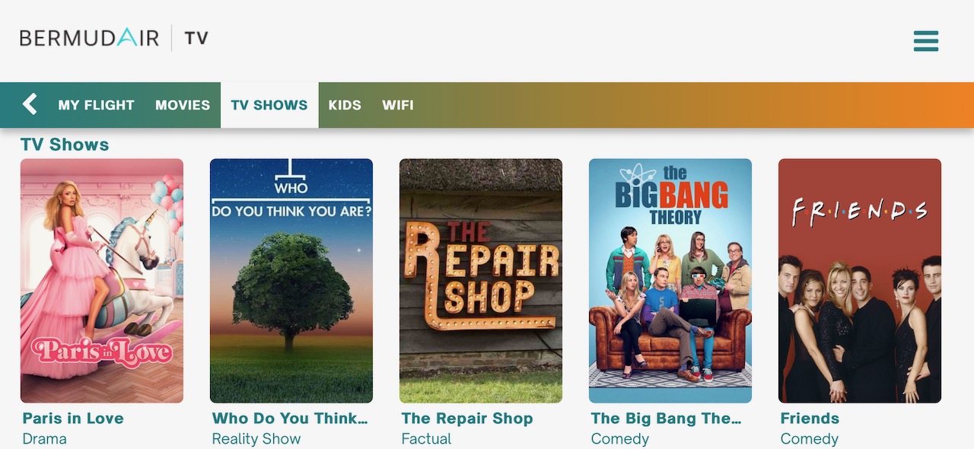Click the Paris in Love title link
The width and height of the screenshot is (974, 449).
[x=73, y=419]
